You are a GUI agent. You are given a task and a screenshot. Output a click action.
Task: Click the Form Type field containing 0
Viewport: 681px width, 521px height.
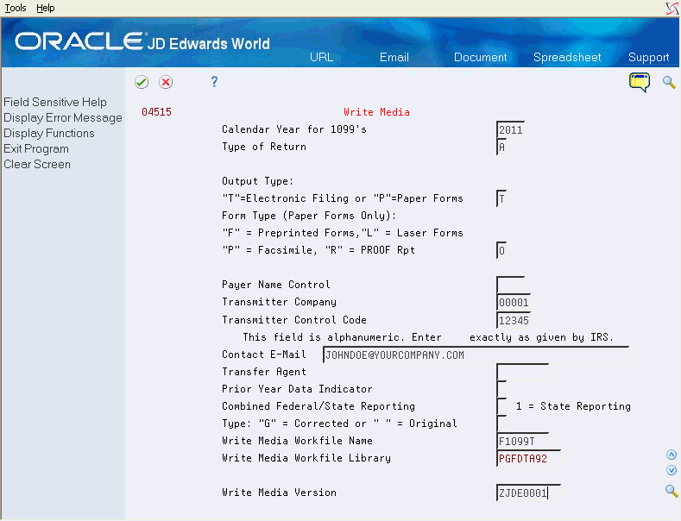coord(501,250)
